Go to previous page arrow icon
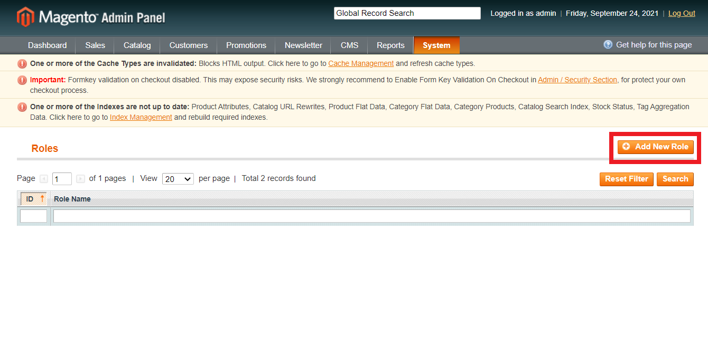The width and height of the screenshot is (708, 345). 44,179
